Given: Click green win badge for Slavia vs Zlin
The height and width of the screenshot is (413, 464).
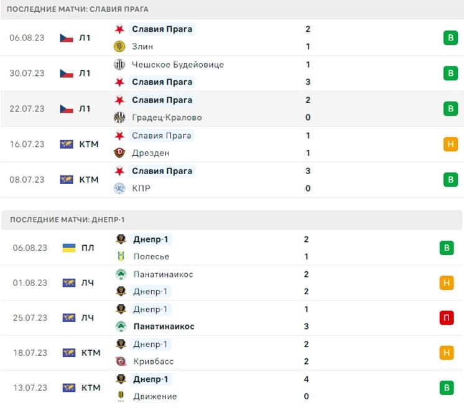Looking at the screenshot, I should 450,38.
